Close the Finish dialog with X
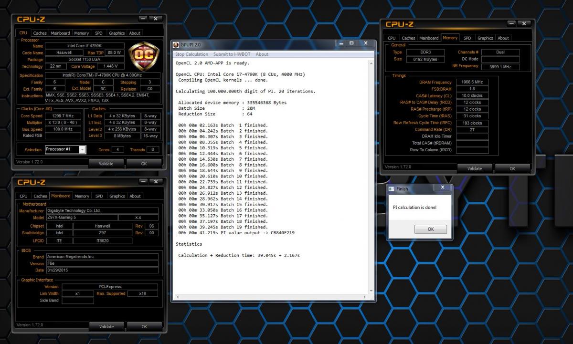This screenshot has height=344, width=573. pos(442,188)
